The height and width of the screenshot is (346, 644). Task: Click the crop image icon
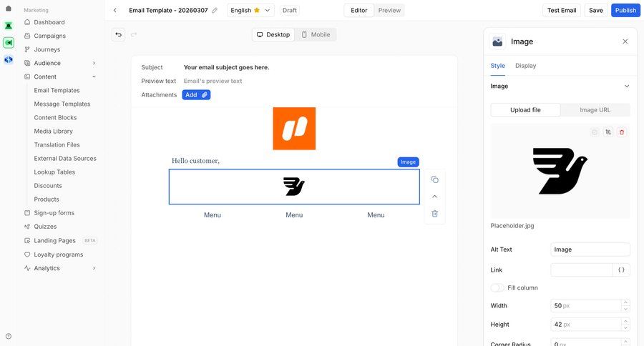click(608, 132)
